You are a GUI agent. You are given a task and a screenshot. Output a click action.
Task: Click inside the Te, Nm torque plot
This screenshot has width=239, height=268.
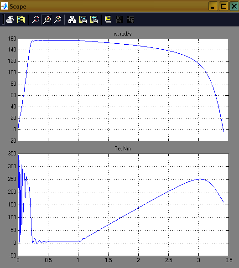pos(123,205)
